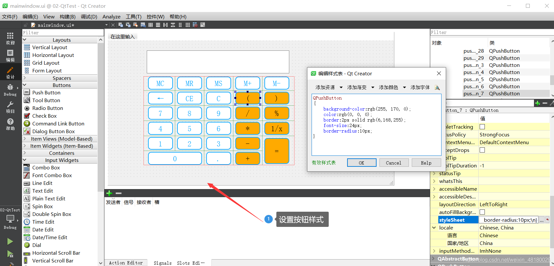The image size is (554, 266).
Task: Collapse the locale property row
Action: (x=434, y=228)
